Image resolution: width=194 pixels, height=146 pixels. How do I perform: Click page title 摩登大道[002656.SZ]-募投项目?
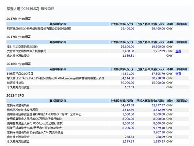[x=30, y=9]
